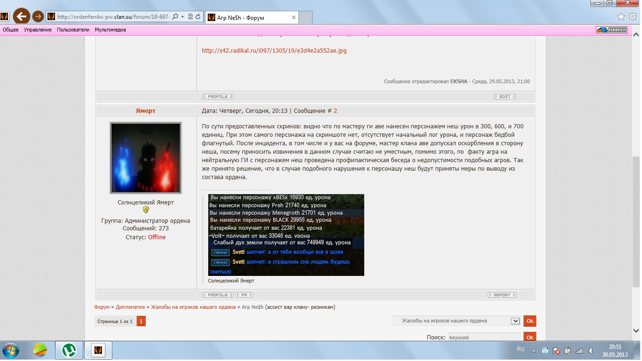Launch uTorrent from the taskbar
The height and width of the screenshot is (361, 642).
(70, 350)
